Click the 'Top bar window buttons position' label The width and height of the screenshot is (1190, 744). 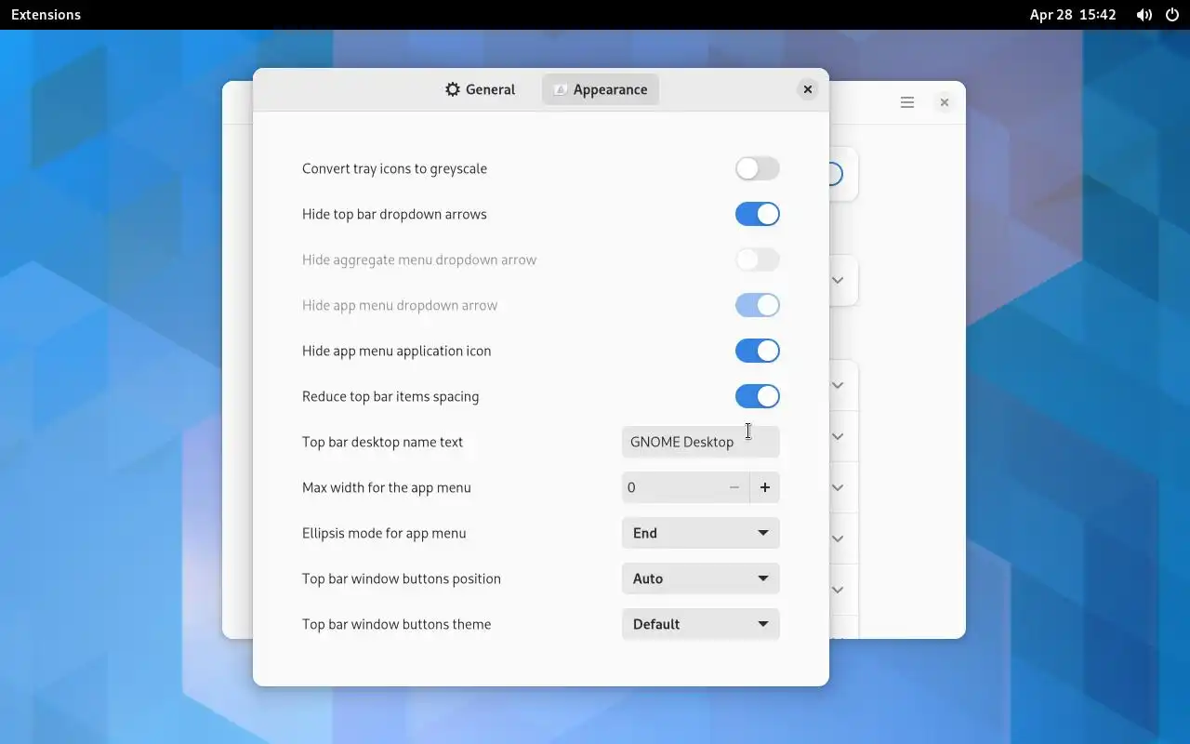coord(402,578)
